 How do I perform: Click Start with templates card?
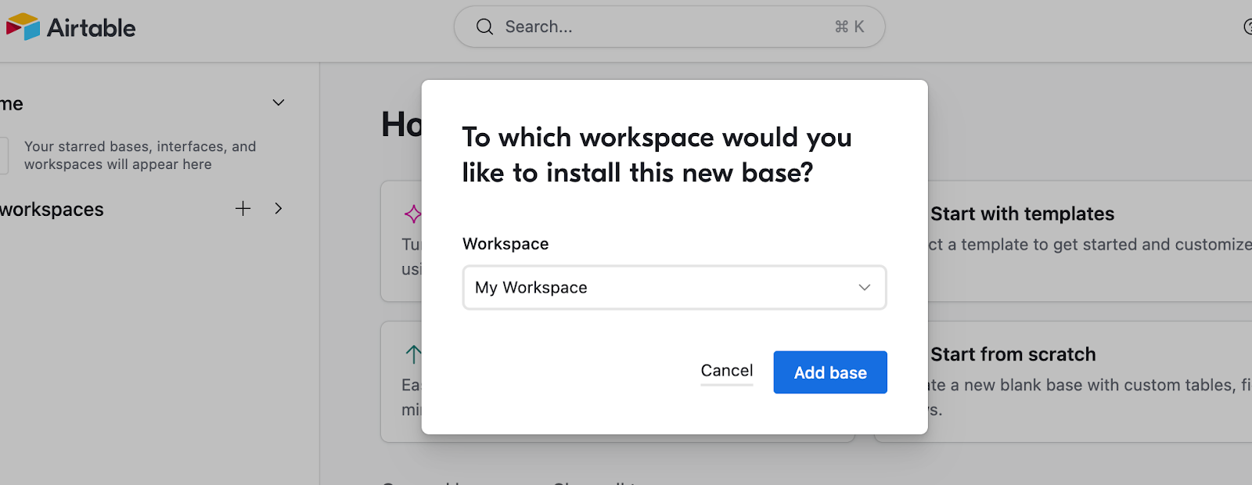coord(1089,241)
